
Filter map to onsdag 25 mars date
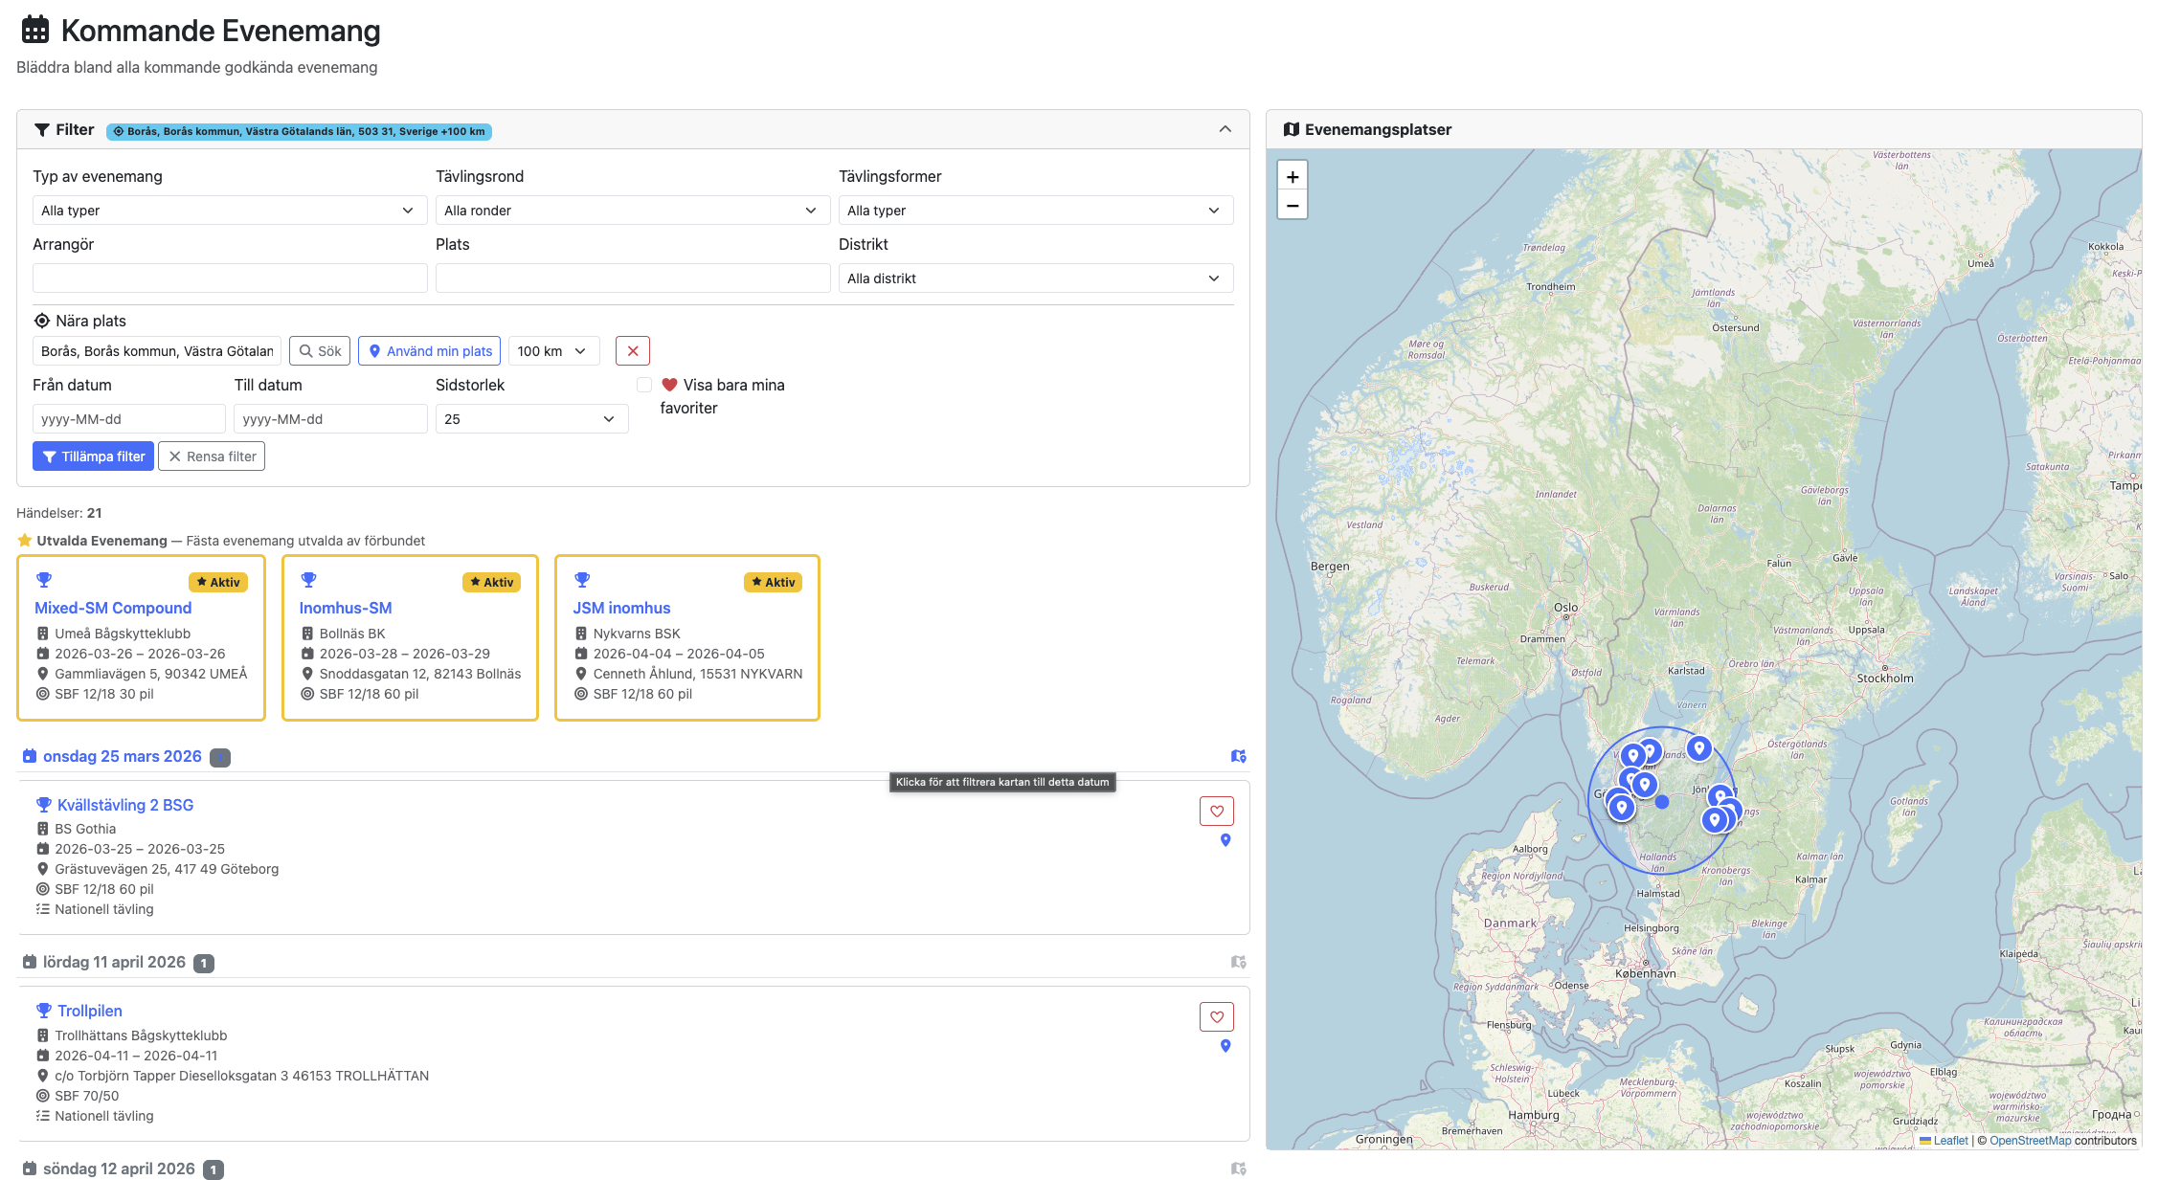1238,756
